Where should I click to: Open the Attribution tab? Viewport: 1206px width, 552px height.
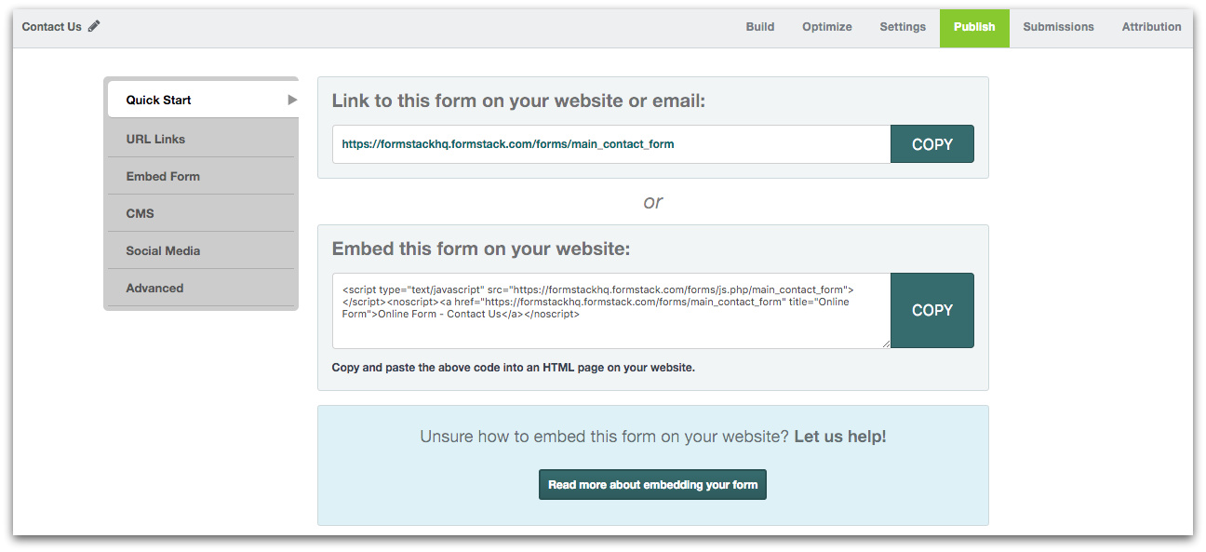tap(1151, 27)
